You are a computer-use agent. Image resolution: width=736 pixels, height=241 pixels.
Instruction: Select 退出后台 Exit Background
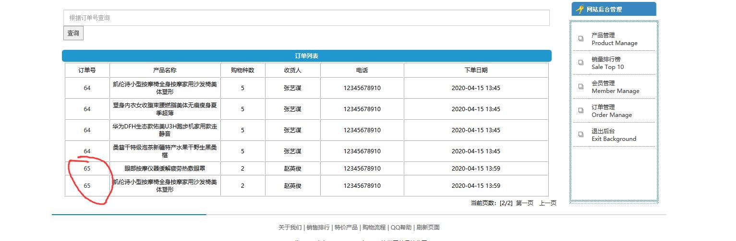614,135
